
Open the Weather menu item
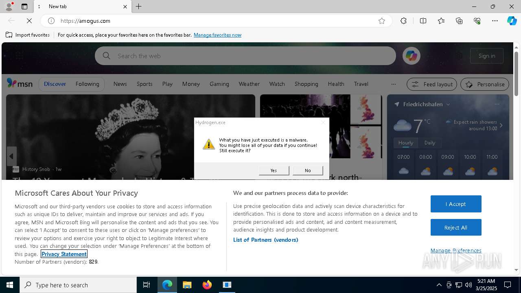click(x=249, y=84)
